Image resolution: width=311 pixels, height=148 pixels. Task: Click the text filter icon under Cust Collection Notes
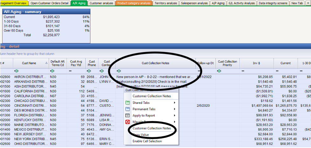(118, 71)
